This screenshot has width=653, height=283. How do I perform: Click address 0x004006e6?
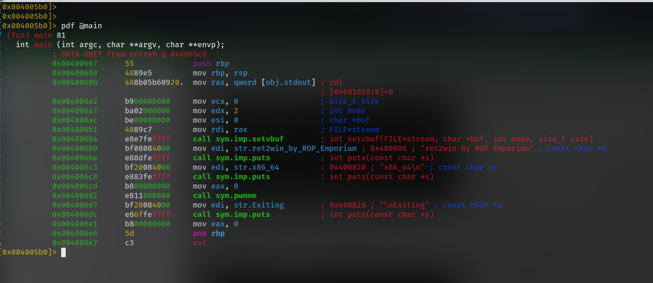75,233
